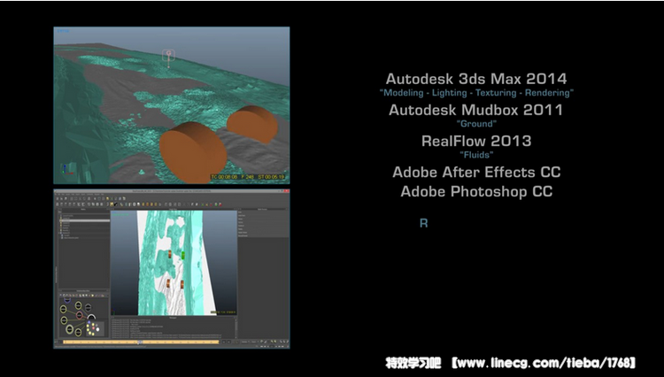The width and height of the screenshot is (664, 377).
Task: Click the "Modeling - Lighting - Texturing - Rendering" subtitle
Action: coord(476,93)
